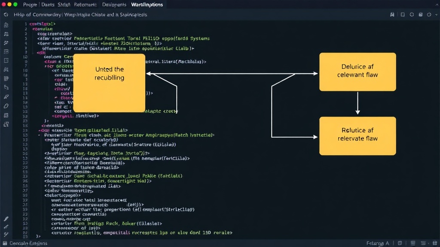Click the bookmark icon in top toolbar
The width and height of the screenshot is (440, 247).
coord(392,15)
